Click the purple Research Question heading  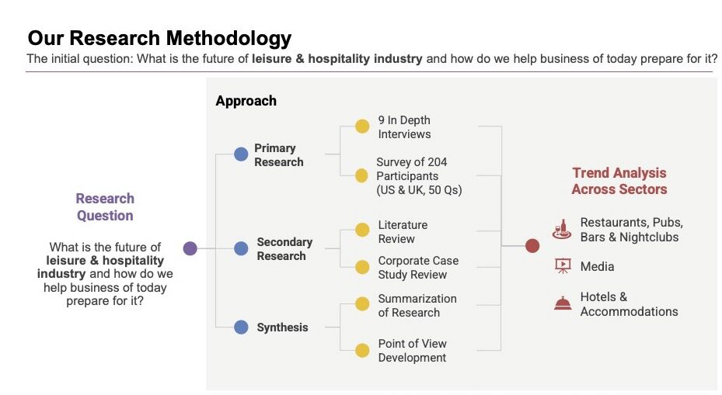[105, 207]
